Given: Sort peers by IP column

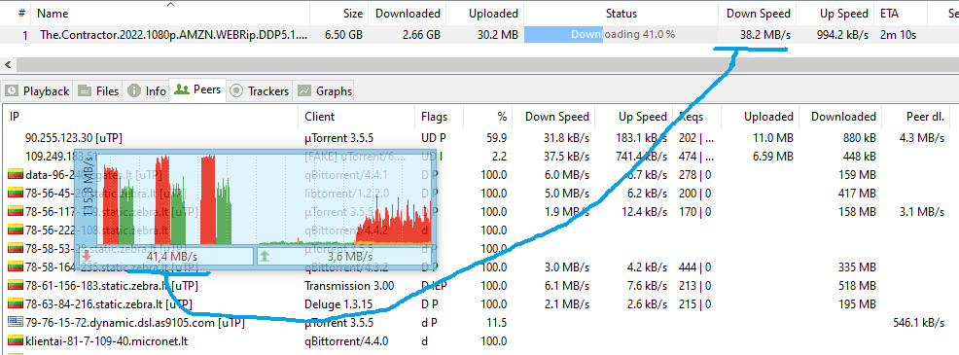Looking at the screenshot, I should click(152, 117).
